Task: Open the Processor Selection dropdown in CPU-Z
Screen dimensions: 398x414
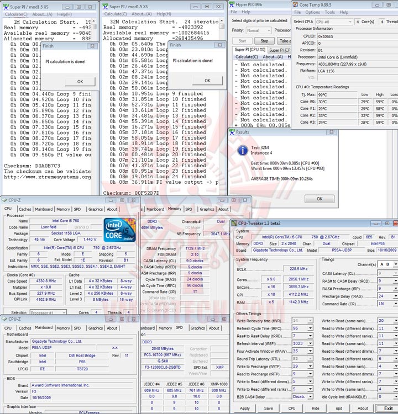Action: (x=48, y=312)
